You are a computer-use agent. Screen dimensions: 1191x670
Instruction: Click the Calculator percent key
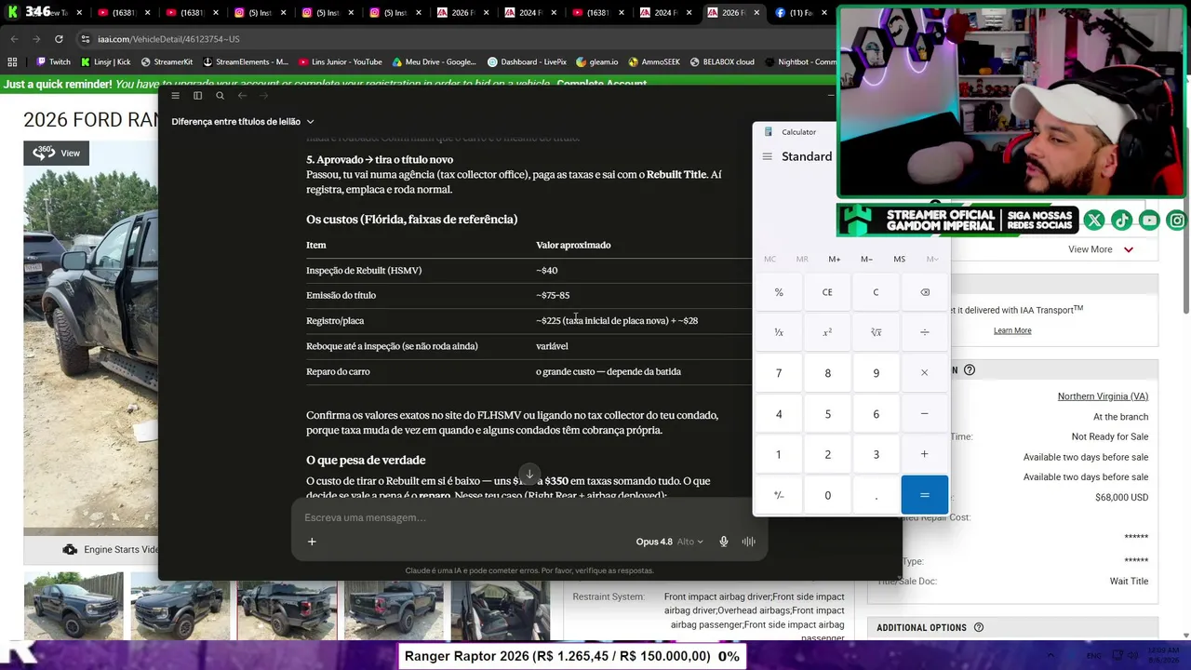tap(779, 292)
